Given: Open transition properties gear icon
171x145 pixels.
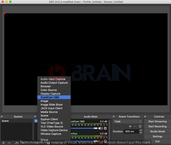Looking at the screenshot, I should click(140, 126).
